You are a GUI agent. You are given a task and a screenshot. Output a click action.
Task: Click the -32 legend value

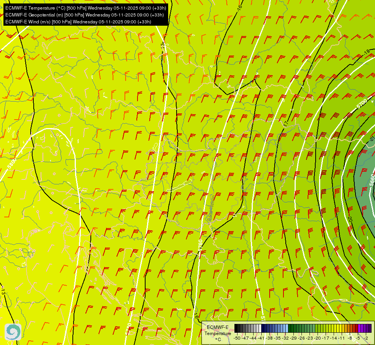[285, 338]
